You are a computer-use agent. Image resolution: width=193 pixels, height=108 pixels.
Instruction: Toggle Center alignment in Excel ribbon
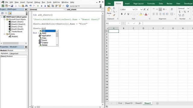point(157,14)
